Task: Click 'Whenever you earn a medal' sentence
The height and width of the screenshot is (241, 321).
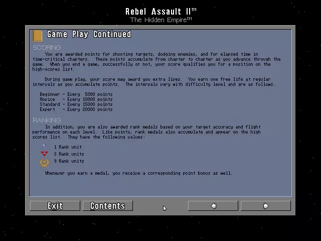Action: click(x=138, y=173)
